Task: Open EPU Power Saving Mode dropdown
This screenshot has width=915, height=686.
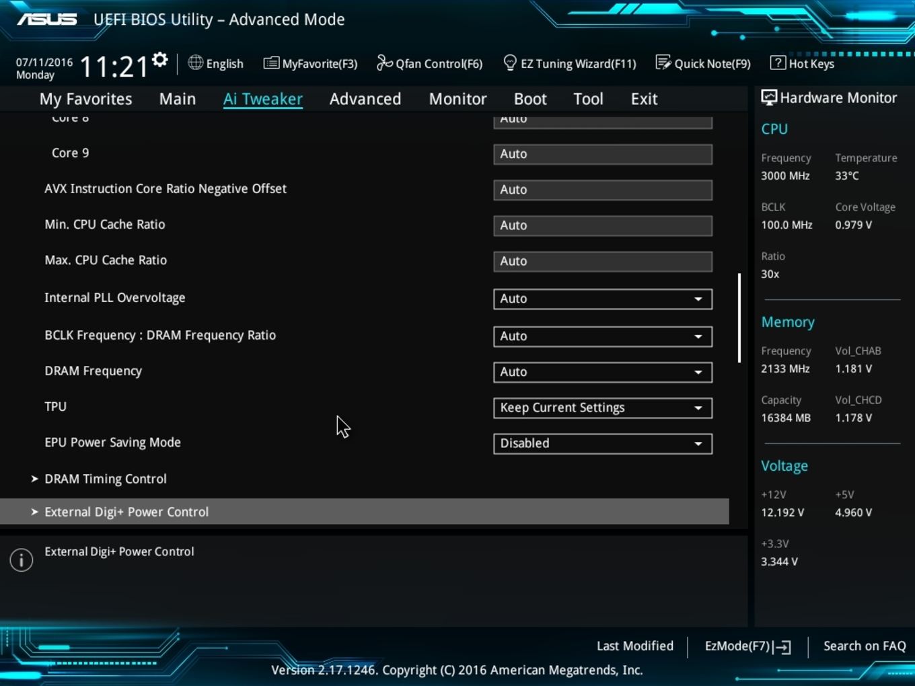Action: pyautogui.click(x=603, y=443)
